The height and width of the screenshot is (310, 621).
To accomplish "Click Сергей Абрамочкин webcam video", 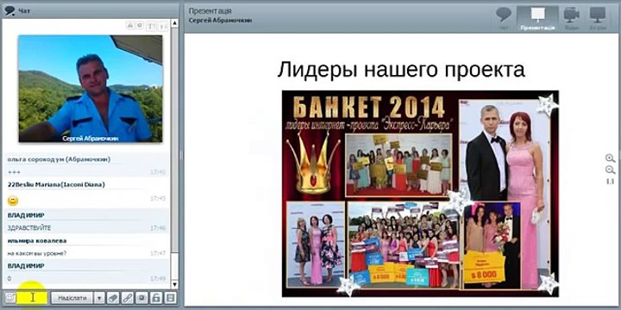I will (91, 89).
